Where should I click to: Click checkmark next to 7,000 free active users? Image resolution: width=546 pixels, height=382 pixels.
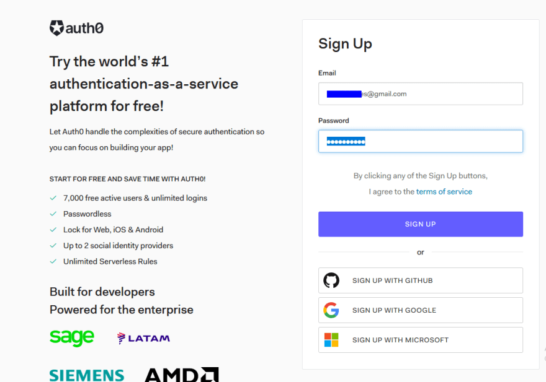[53, 198]
